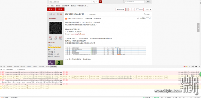Switch to Elements tab
The height and width of the screenshot is (98, 201).
point(10,67)
